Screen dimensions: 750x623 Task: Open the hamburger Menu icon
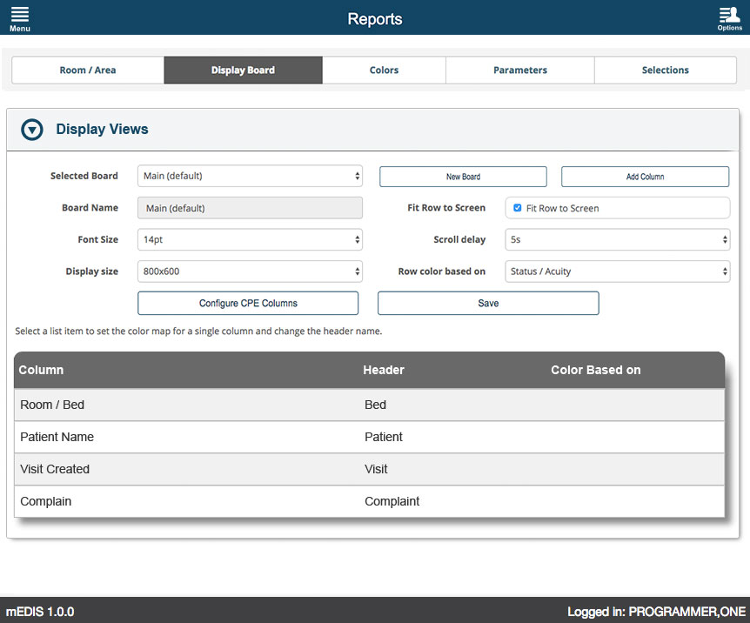20,18
